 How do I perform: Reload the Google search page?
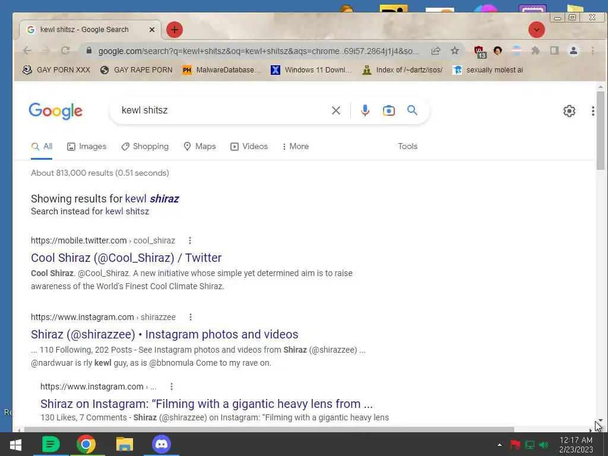(x=65, y=50)
